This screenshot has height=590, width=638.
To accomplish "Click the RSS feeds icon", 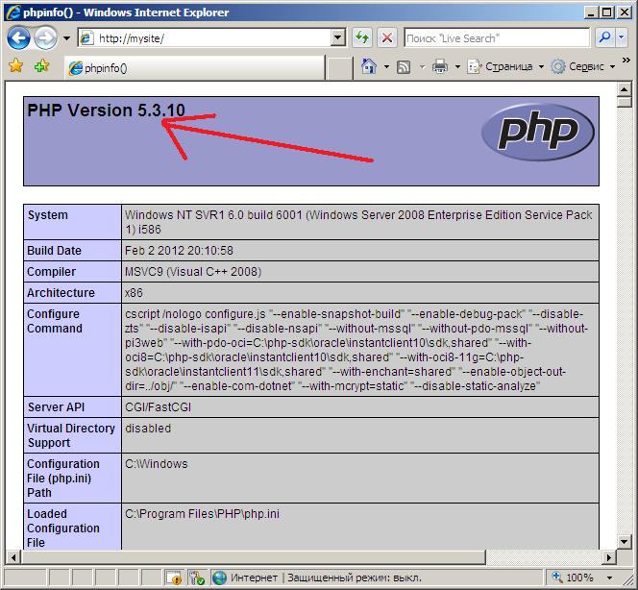I will [x=404, y=66].
